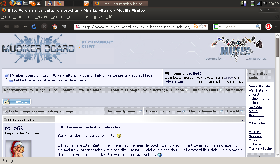The image size is (280, 164).
Task: Open the address bar history dropdown
Action: pyautogui.click(x=206, y=27)
